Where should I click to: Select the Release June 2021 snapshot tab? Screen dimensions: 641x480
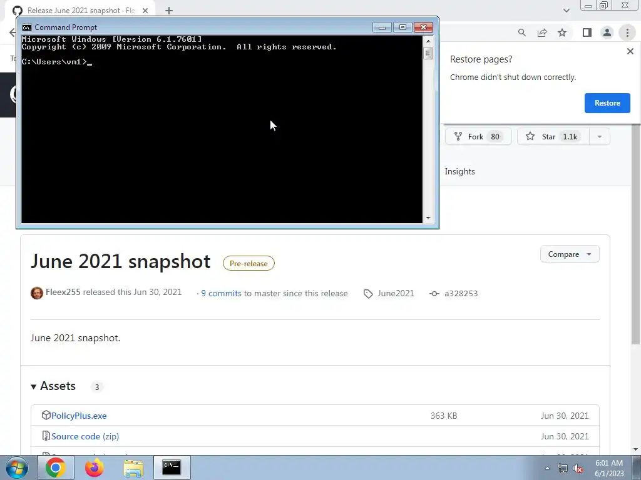pyautogui.click(x=81, y=11)
